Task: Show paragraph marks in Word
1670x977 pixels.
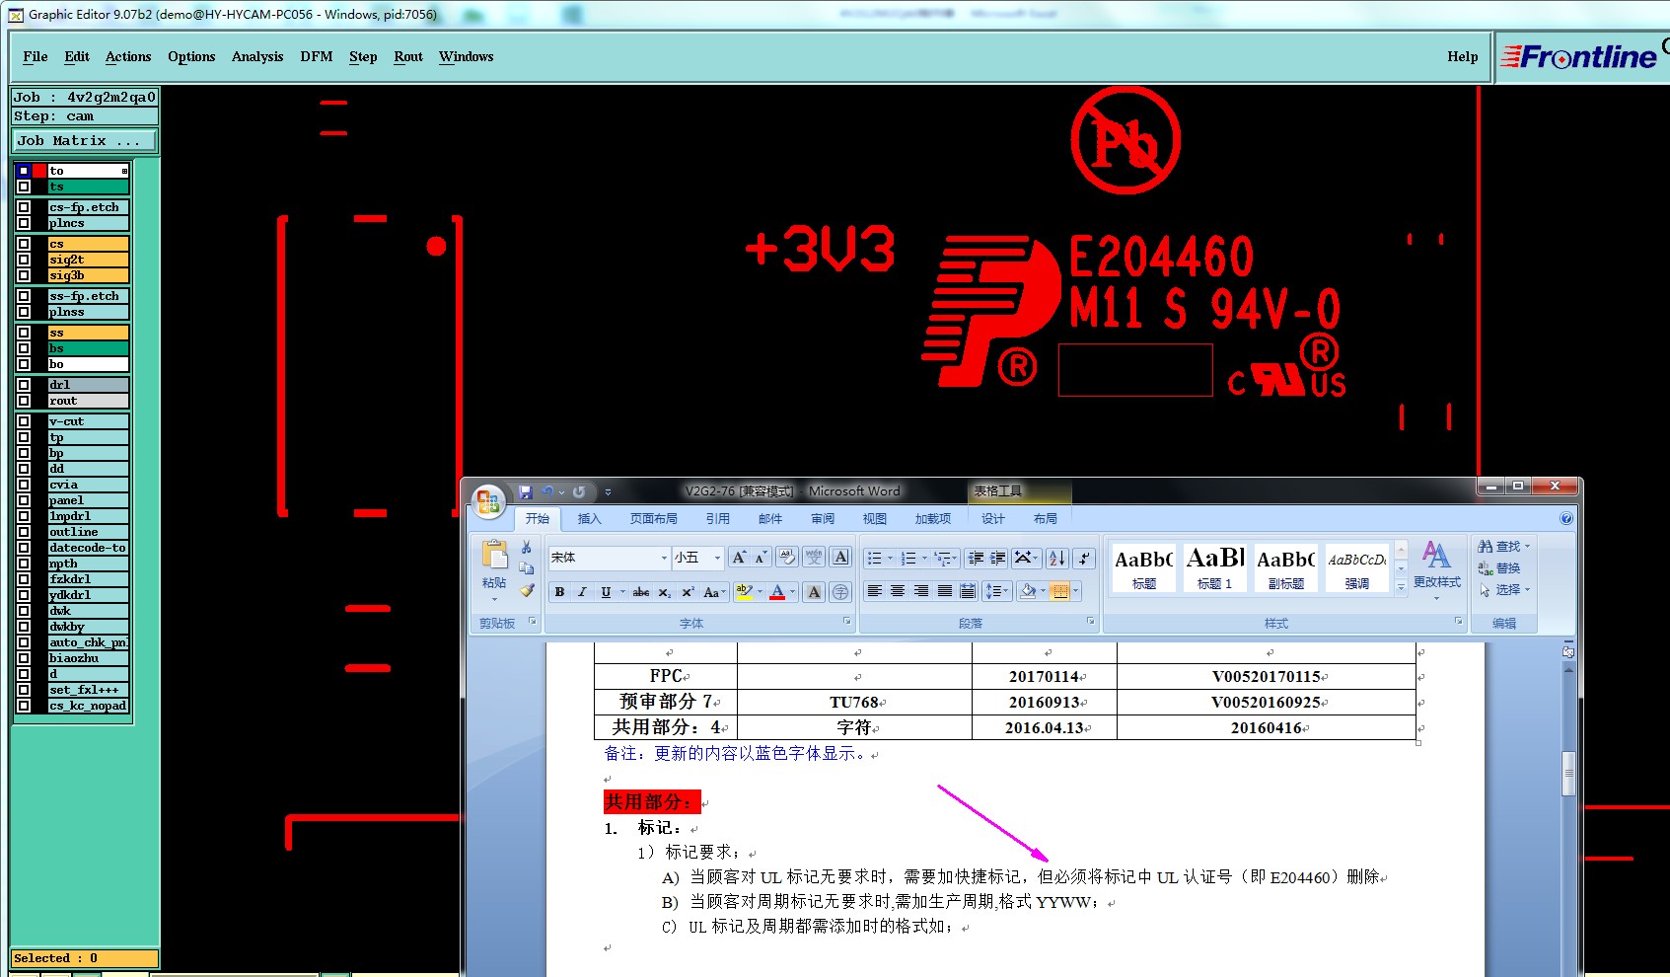Action: tap(1084, 559)
